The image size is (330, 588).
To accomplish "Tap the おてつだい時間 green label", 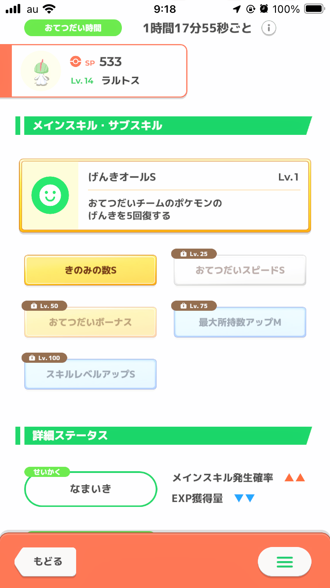I will click(73, 28).
